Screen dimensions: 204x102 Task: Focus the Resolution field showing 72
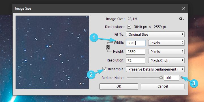point(135,60)
